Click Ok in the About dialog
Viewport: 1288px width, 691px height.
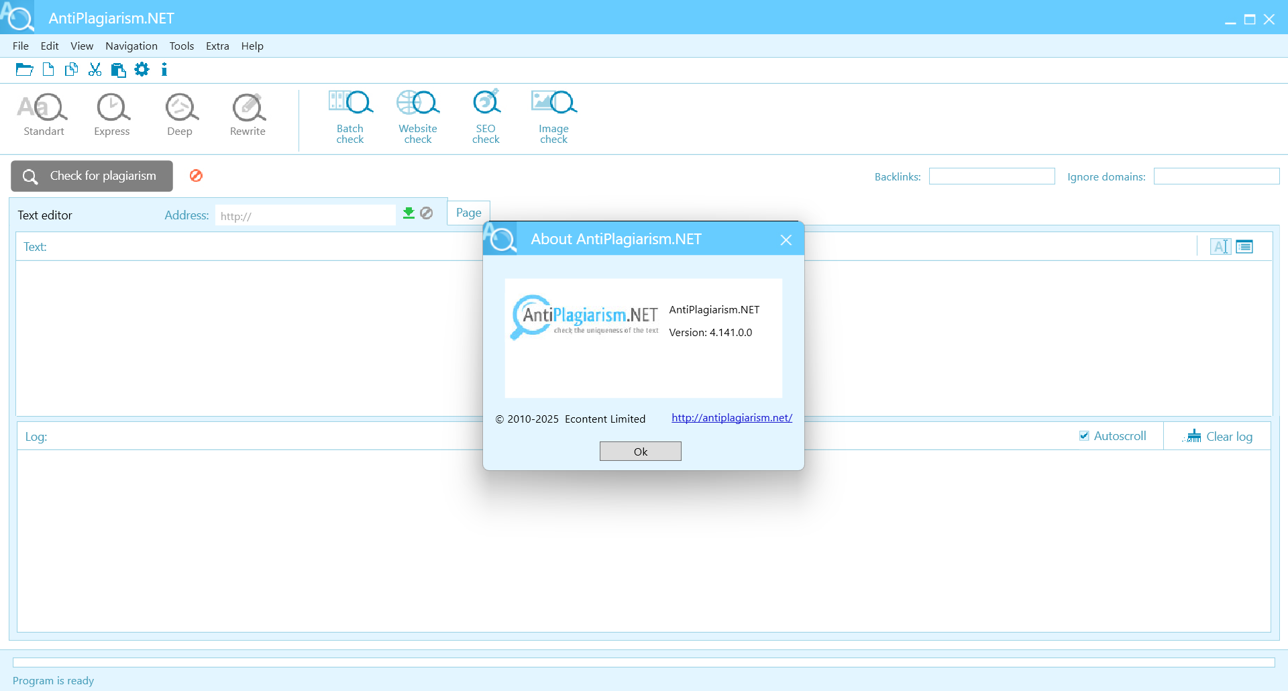point(641,451)
